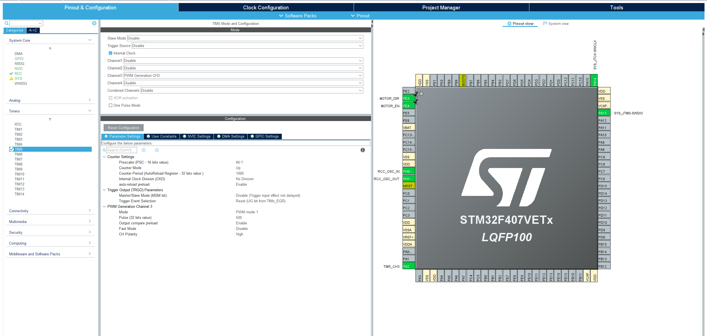Select RCC in System Core list
The image size is (707, 336).
(18, 73)
